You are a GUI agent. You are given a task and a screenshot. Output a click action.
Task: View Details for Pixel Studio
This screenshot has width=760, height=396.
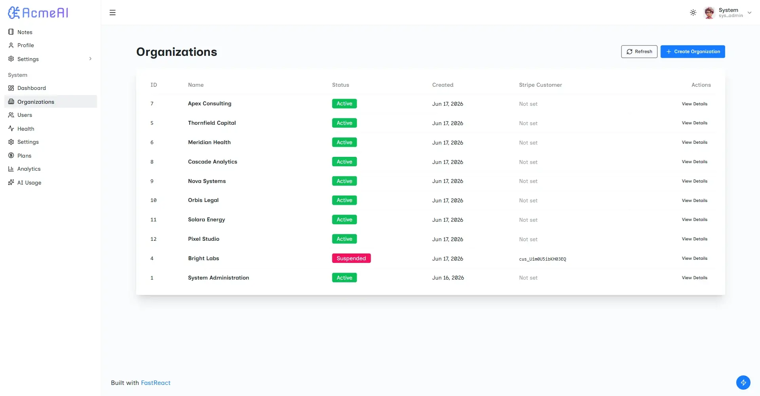tap(694, 239)
